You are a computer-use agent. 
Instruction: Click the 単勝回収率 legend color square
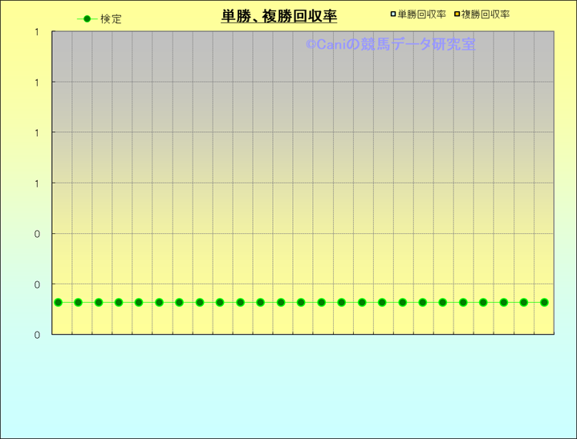click(392, 14)
